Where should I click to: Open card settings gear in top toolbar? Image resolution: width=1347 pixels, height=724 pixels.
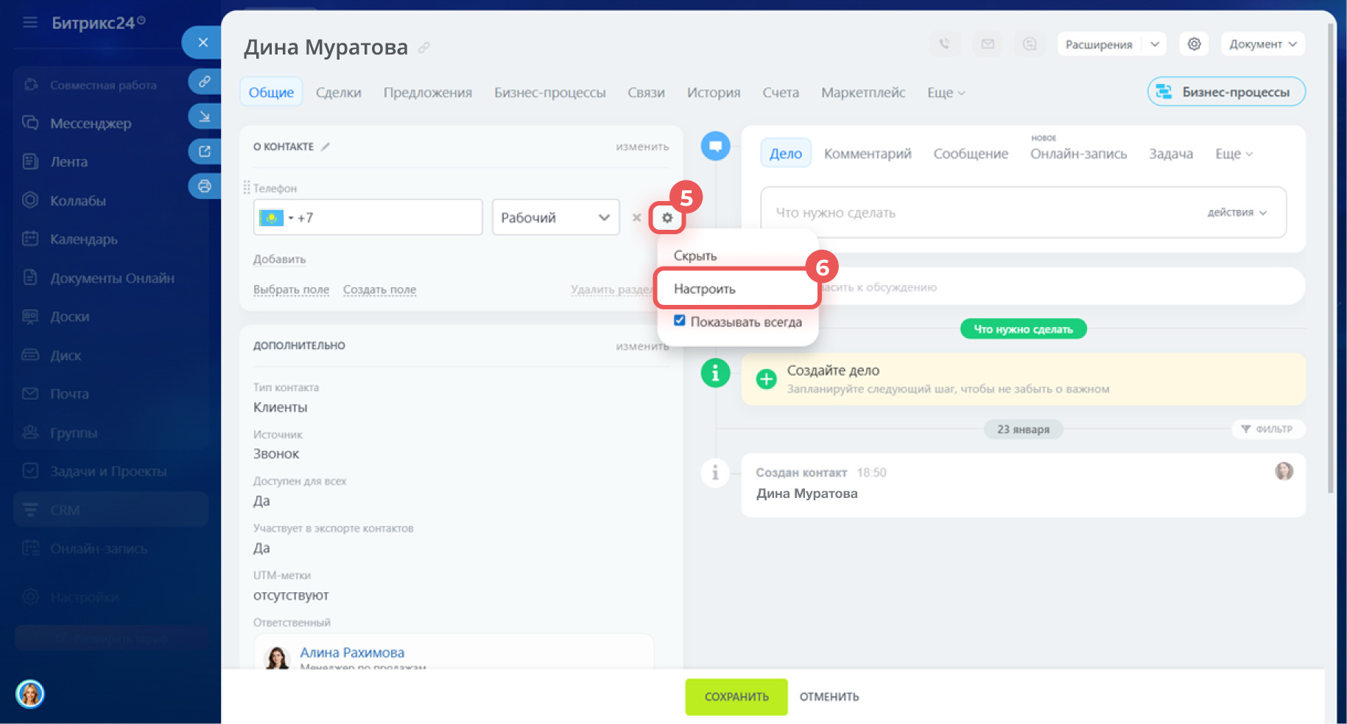point(1194,44)
